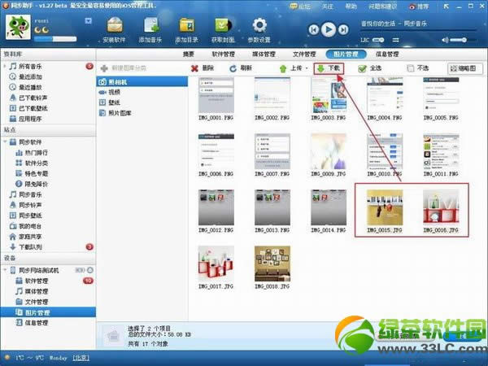Click the red 删除 delete button
The width and height of the screenshot is (488, 366).
click(203, 68)
